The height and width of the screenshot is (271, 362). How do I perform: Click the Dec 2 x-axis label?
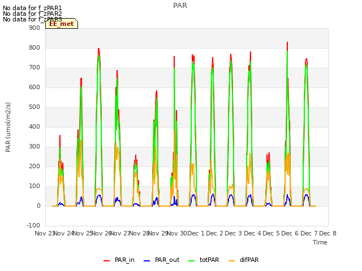pos(215,233)
